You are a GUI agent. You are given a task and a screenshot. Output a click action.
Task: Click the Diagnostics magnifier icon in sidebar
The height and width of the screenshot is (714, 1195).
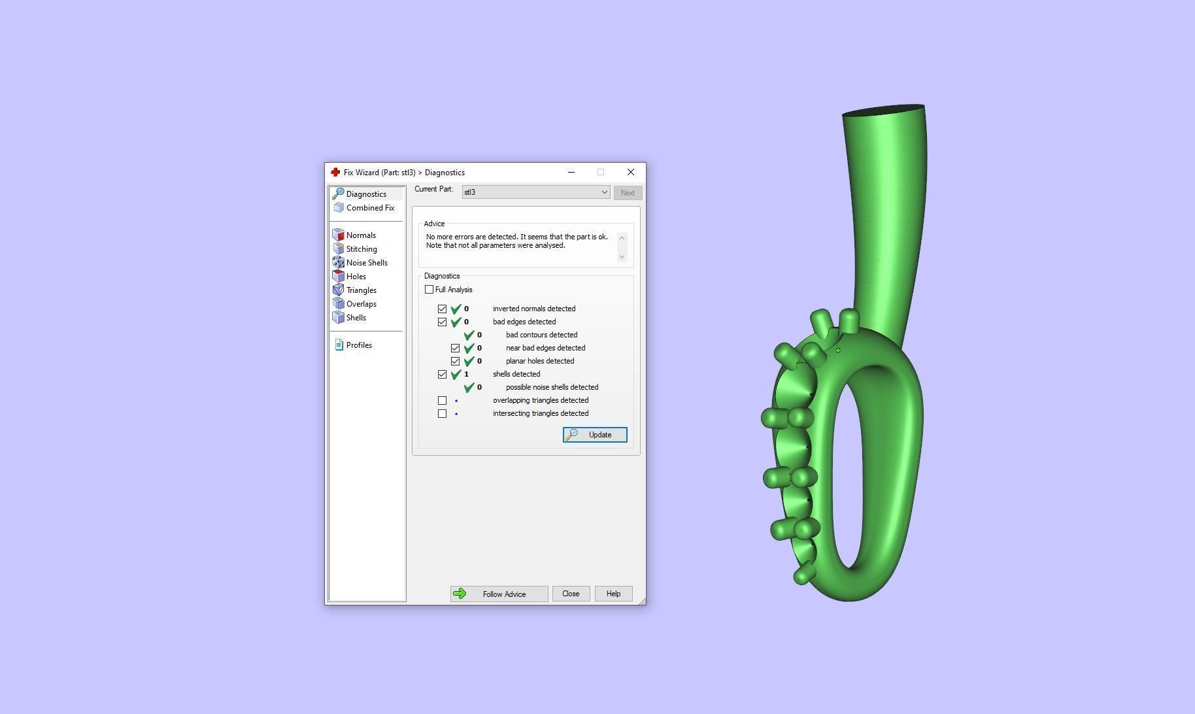click(x=338, y=194)
